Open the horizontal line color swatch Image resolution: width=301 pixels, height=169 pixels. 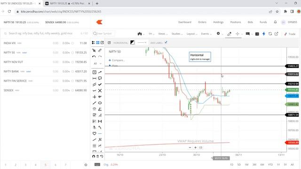pyautogui.click(x=133, y=43)
